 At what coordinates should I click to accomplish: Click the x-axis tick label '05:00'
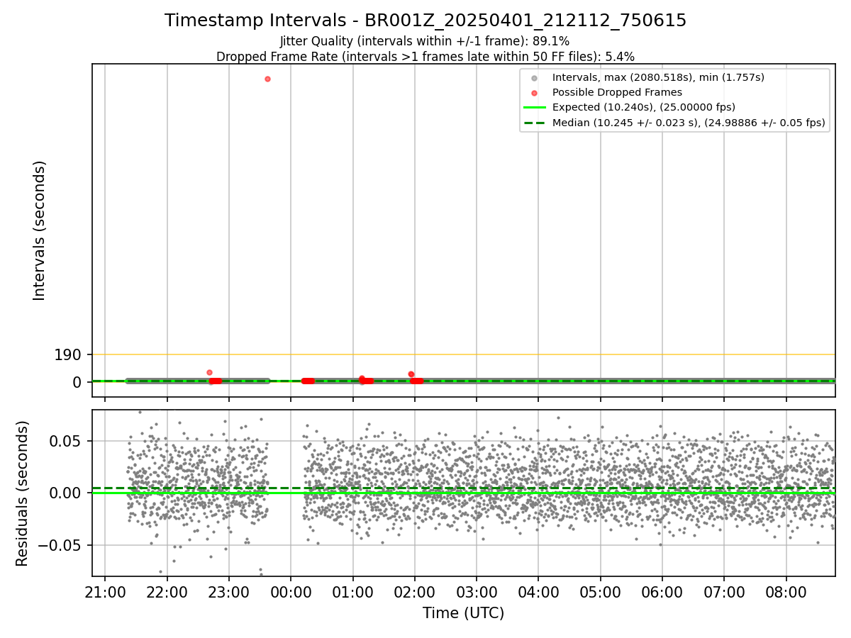click(600, 593)
